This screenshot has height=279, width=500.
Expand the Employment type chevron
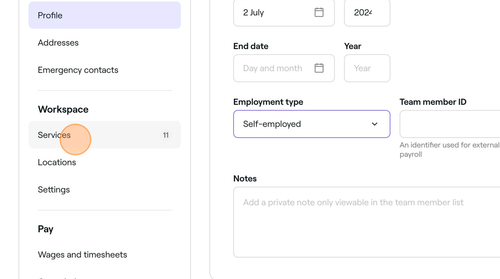coord(375,124)
